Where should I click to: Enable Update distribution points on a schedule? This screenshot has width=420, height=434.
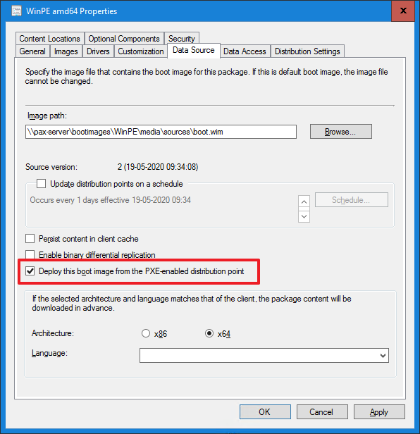42,183
